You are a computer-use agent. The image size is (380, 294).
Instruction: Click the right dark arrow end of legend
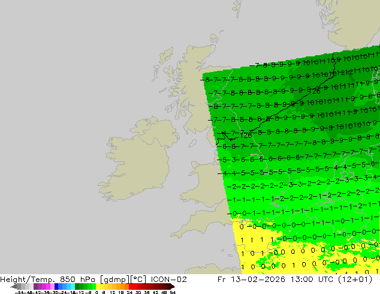coord(173,287)
